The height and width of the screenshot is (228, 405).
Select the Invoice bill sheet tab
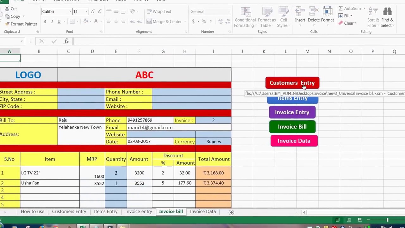[171, 212]
